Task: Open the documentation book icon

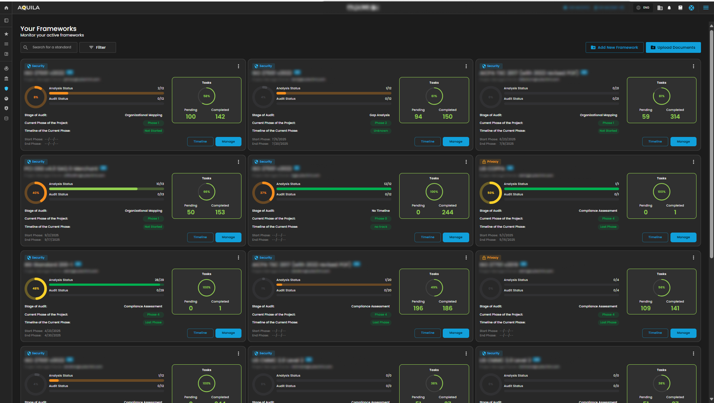Action: tap(680, 7)
